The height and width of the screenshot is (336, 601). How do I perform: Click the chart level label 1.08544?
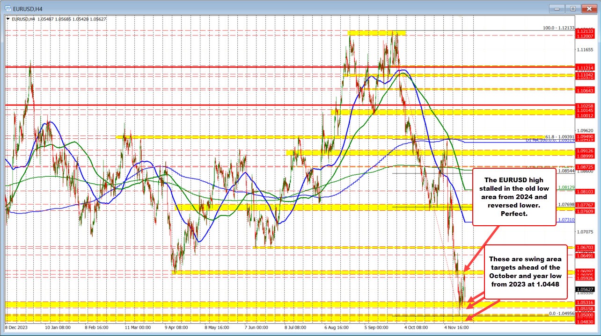[566, 172]
